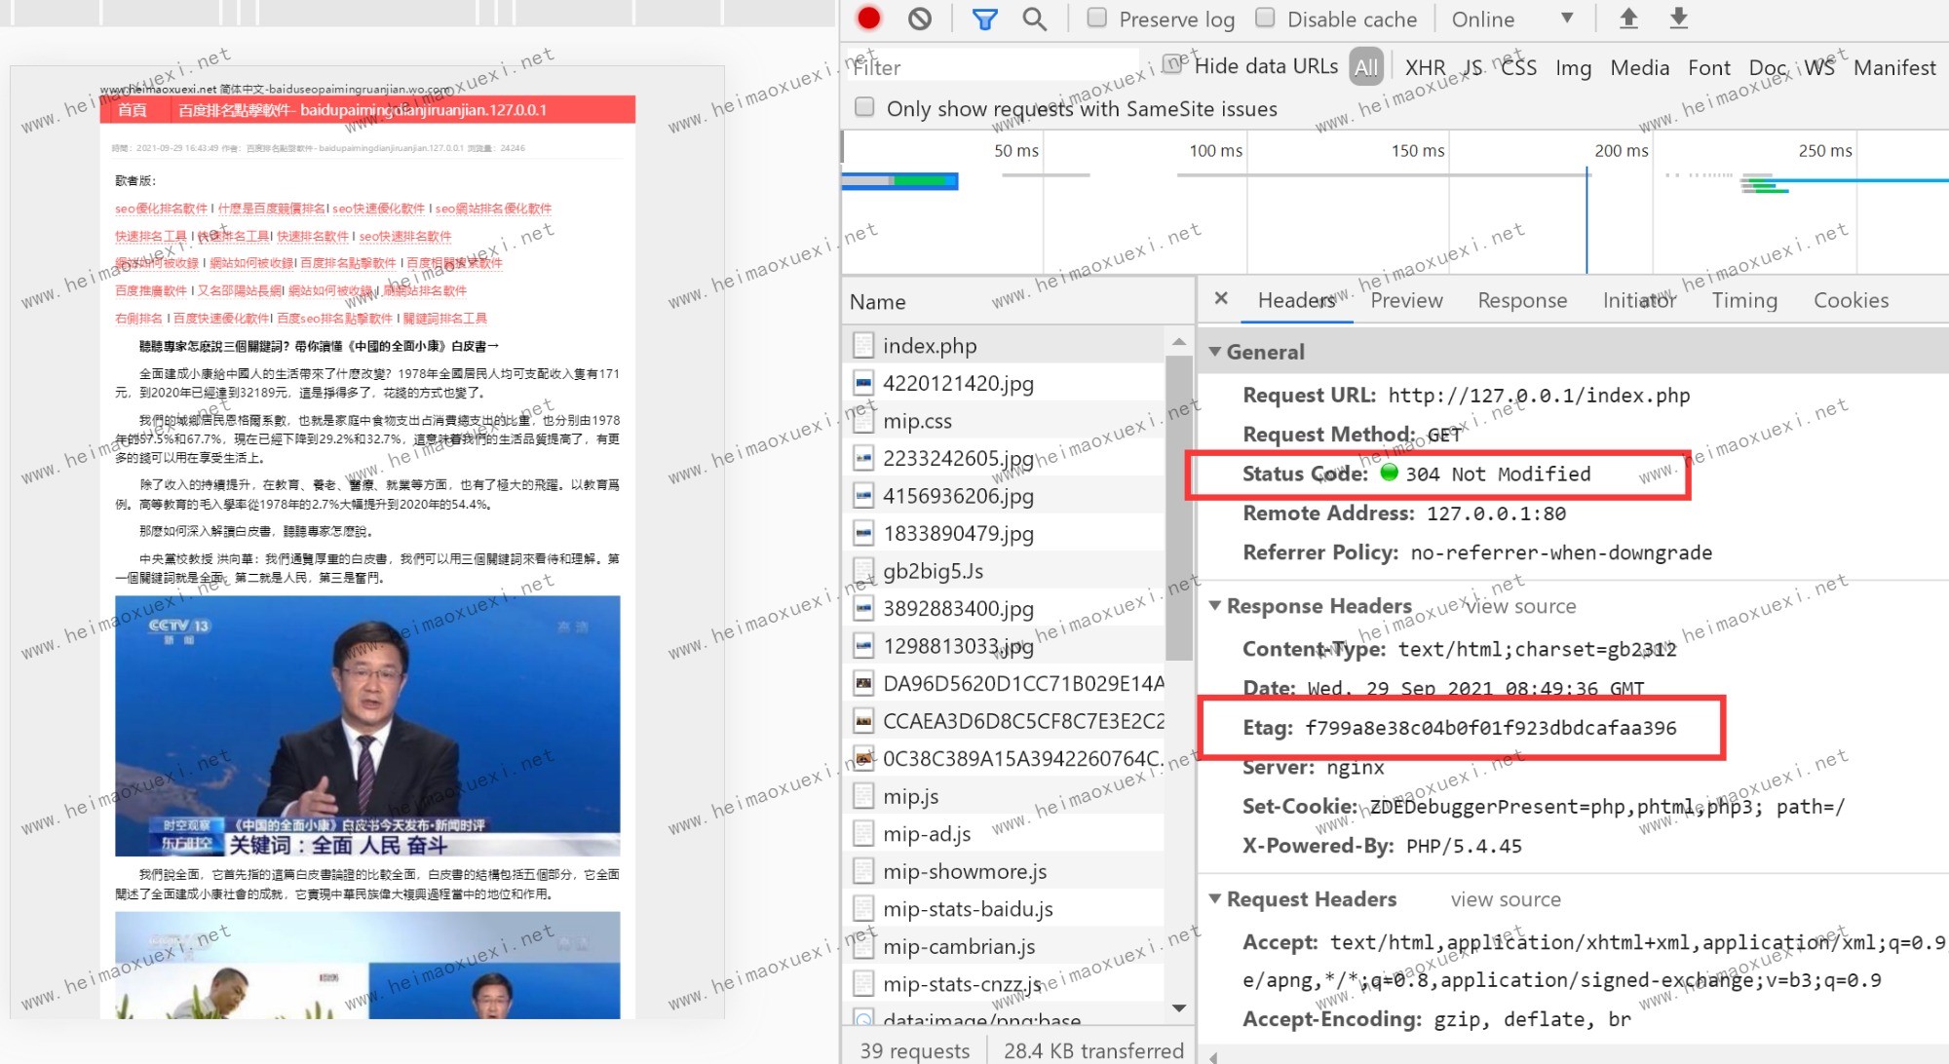Close the request details panel

(1221, 299)
